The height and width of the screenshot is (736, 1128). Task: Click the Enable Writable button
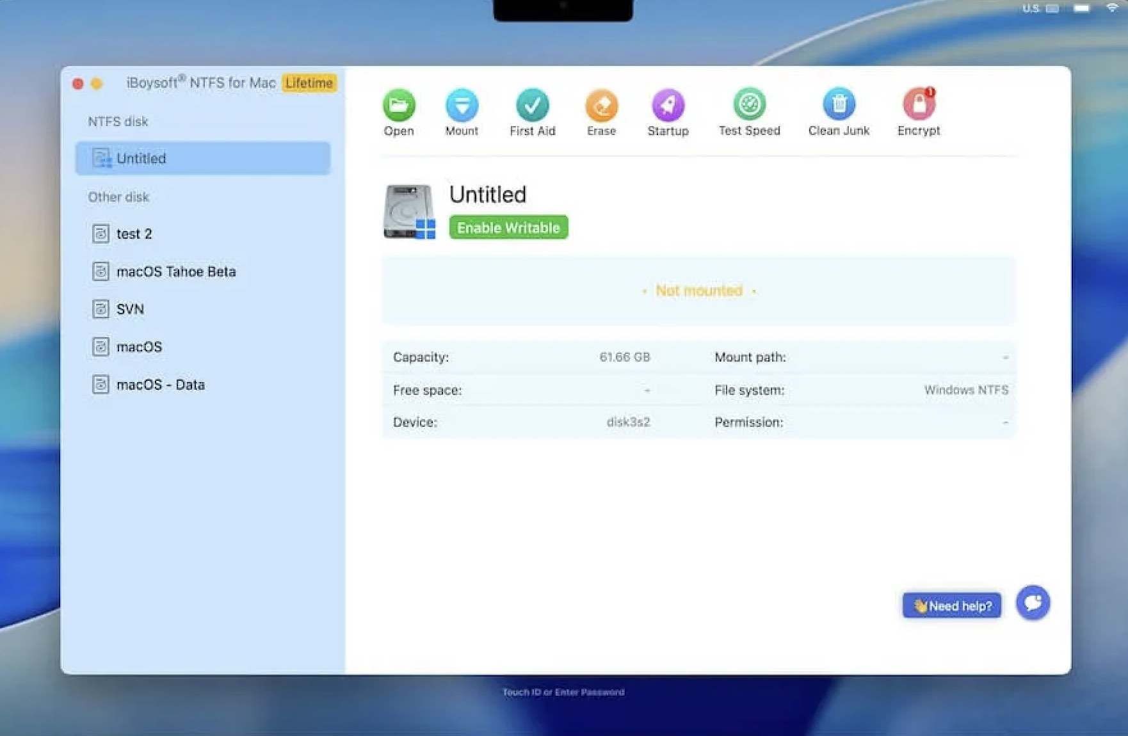click(508, 227)
